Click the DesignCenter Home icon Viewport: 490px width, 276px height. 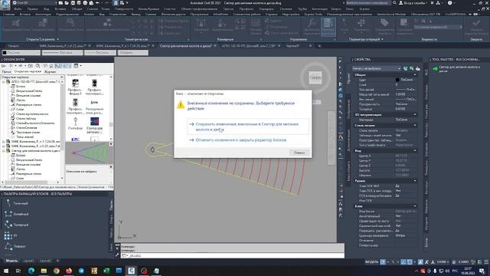click(51, 66)
